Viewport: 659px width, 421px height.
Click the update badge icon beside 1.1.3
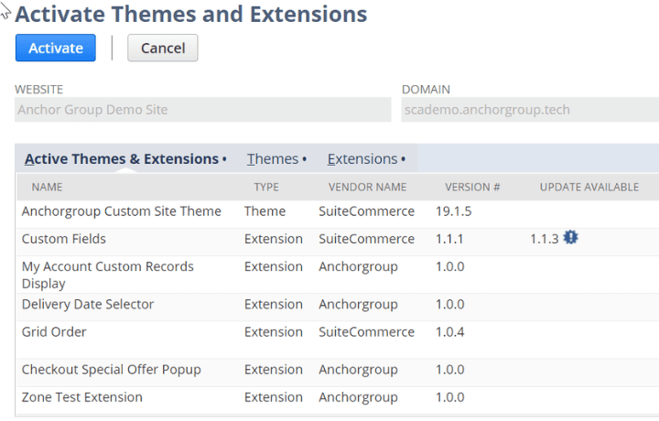click(x=571, y=238)
